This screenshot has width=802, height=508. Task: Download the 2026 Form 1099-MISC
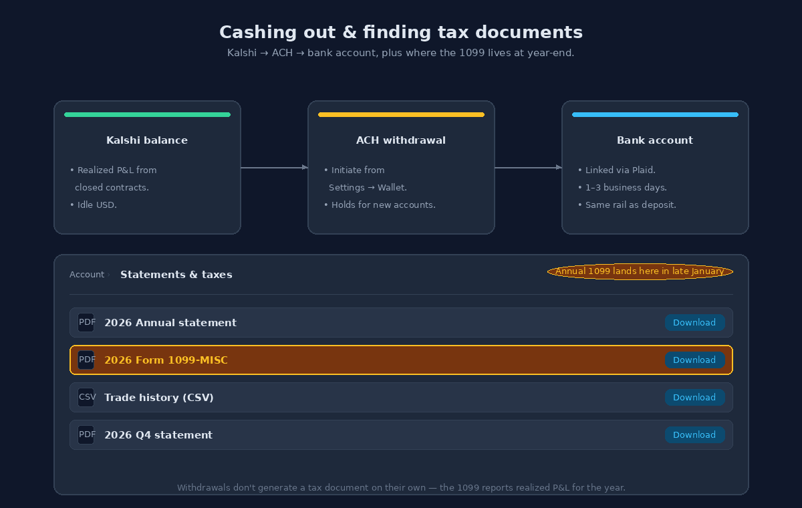click(694, 360)
